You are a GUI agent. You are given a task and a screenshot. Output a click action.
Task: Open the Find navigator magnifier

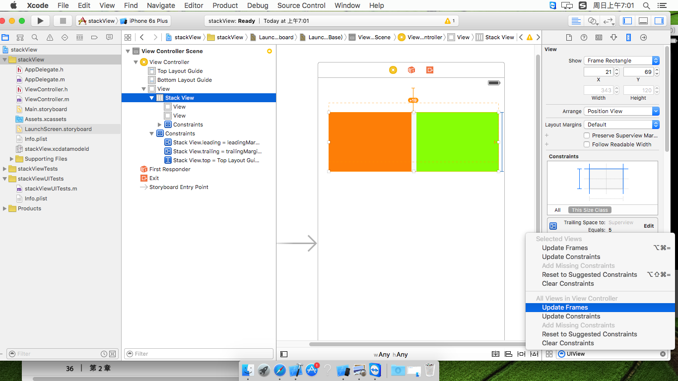point(35,37)
